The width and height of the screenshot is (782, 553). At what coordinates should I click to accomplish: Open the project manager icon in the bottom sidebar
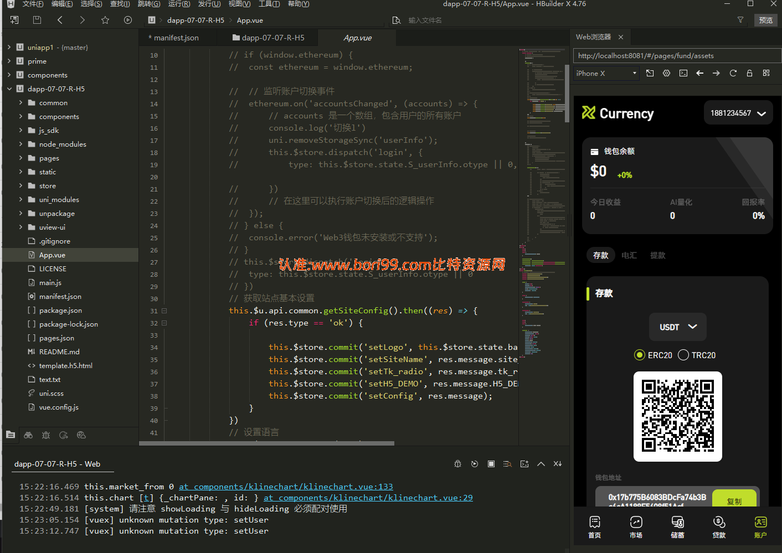[11, 435]
